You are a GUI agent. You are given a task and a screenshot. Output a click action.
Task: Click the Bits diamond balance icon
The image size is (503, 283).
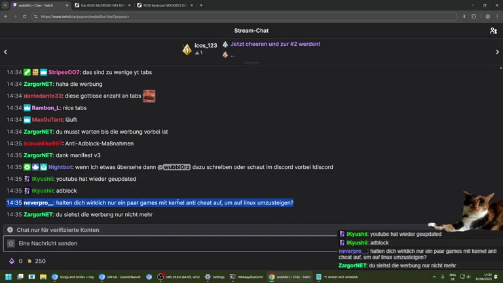click(11, 261)
